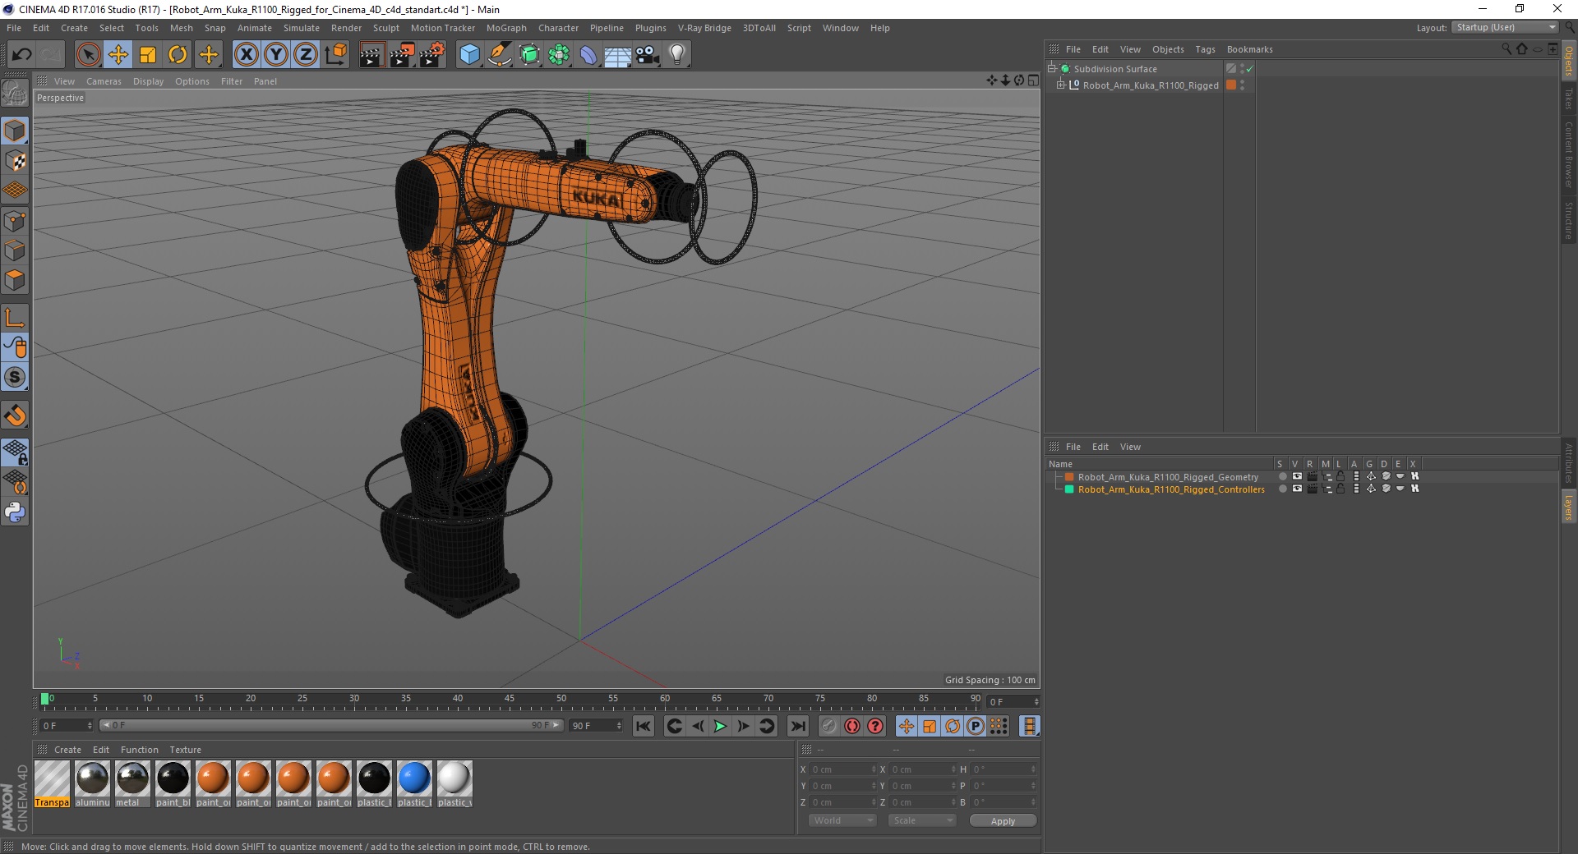Open the Character menu
The height and width of the screenshot is (854, 1578).
click(x=558, y=28)
